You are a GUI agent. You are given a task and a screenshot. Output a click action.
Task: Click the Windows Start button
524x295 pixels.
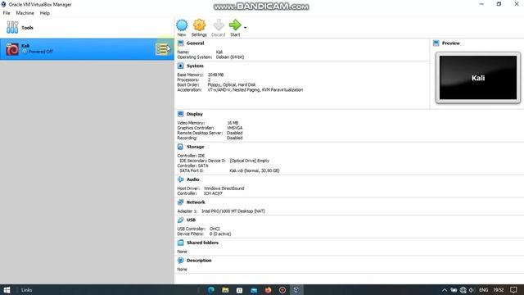(x=7, y=290)
